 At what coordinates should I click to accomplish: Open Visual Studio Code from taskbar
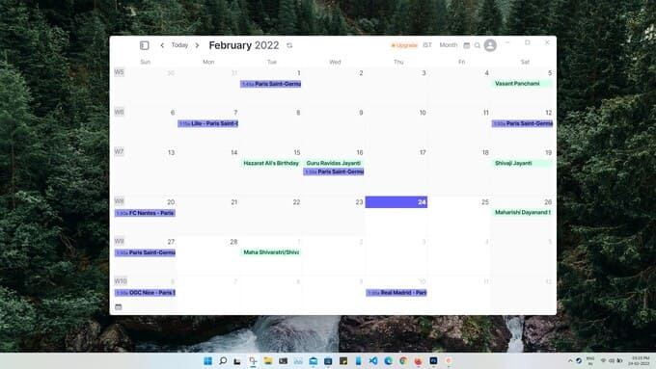[373, 360]
